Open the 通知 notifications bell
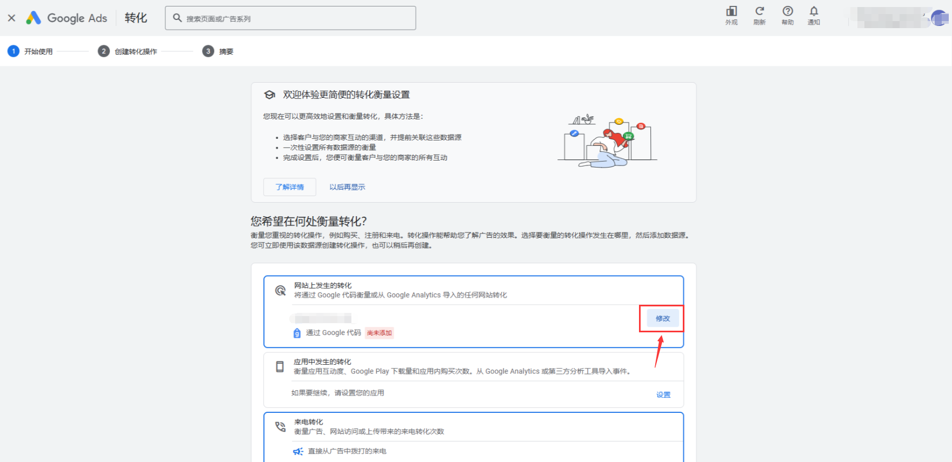This screenshot has width=952, height=462. coord(814,15)
